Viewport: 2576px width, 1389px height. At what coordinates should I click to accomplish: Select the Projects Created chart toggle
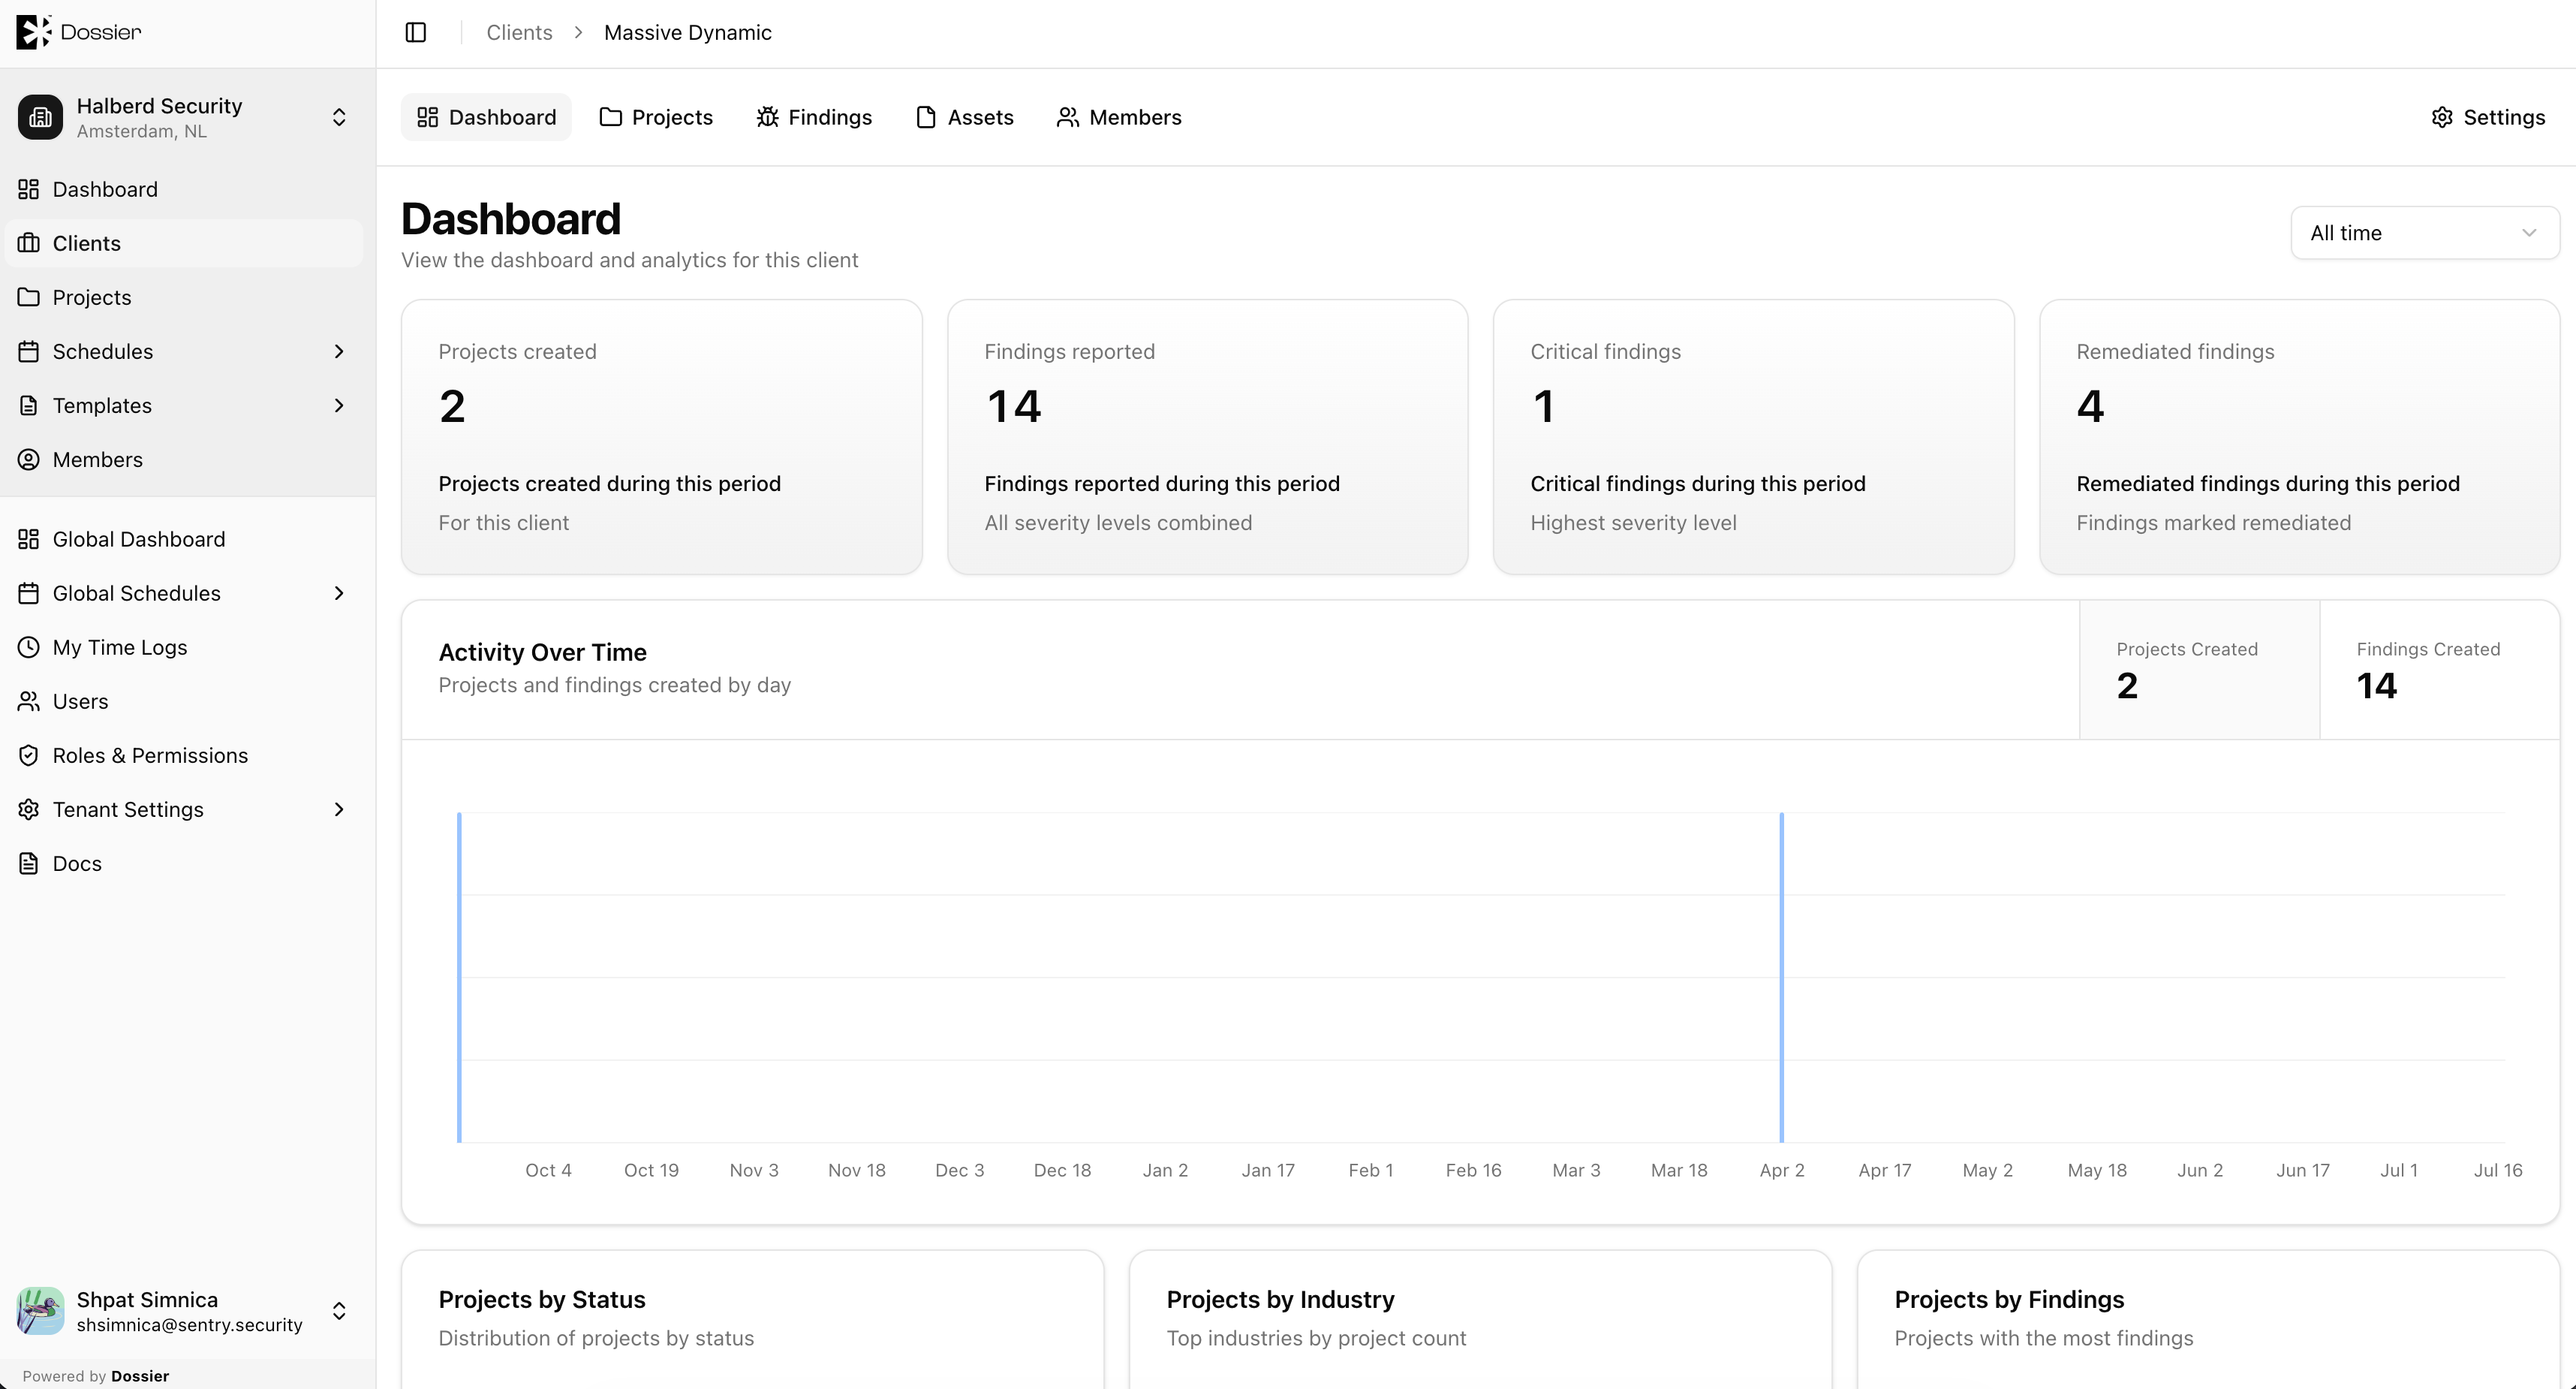pos(2199,670)
